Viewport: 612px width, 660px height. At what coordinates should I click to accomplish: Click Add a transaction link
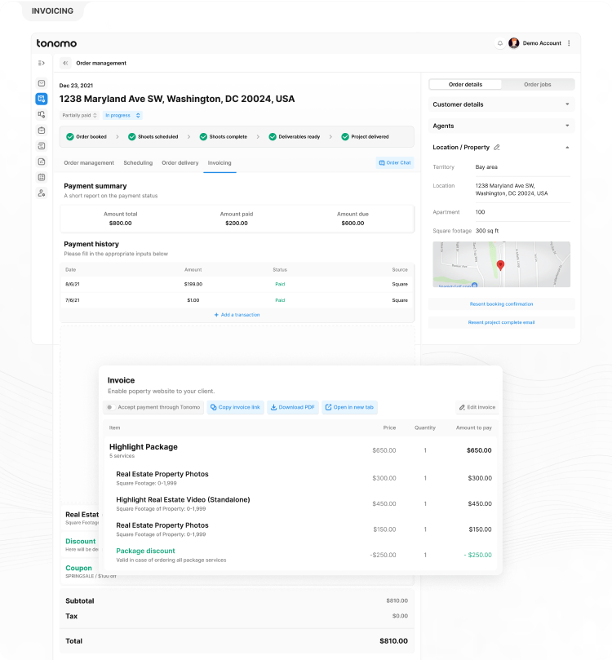pos(237,315)
